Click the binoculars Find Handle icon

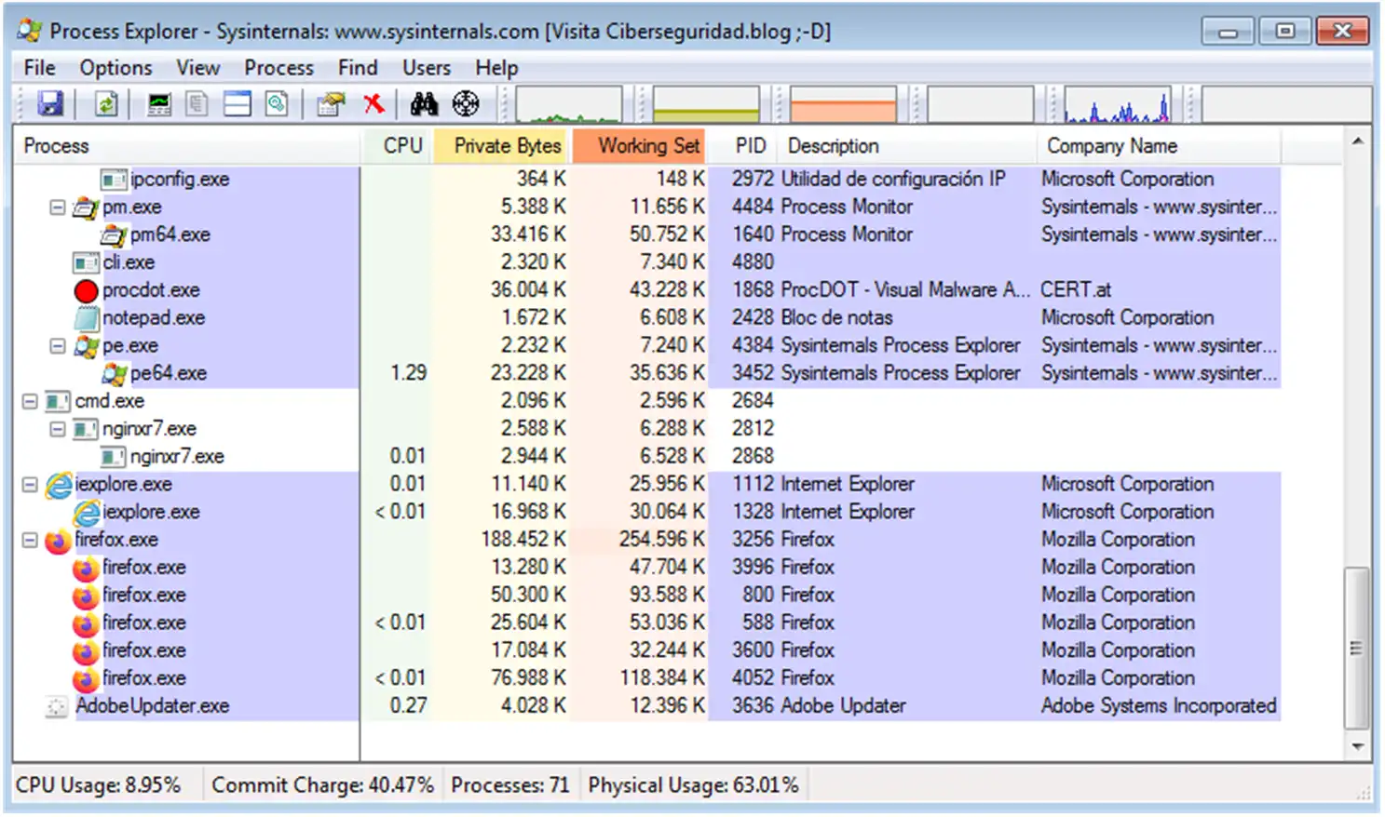pyautogui.click(x=424, y=103)
